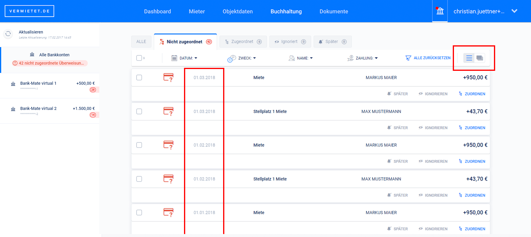Click the calendar icon of the Datum filter
The width and height of the screenshot is (531, 237).
tap(174, 58)
